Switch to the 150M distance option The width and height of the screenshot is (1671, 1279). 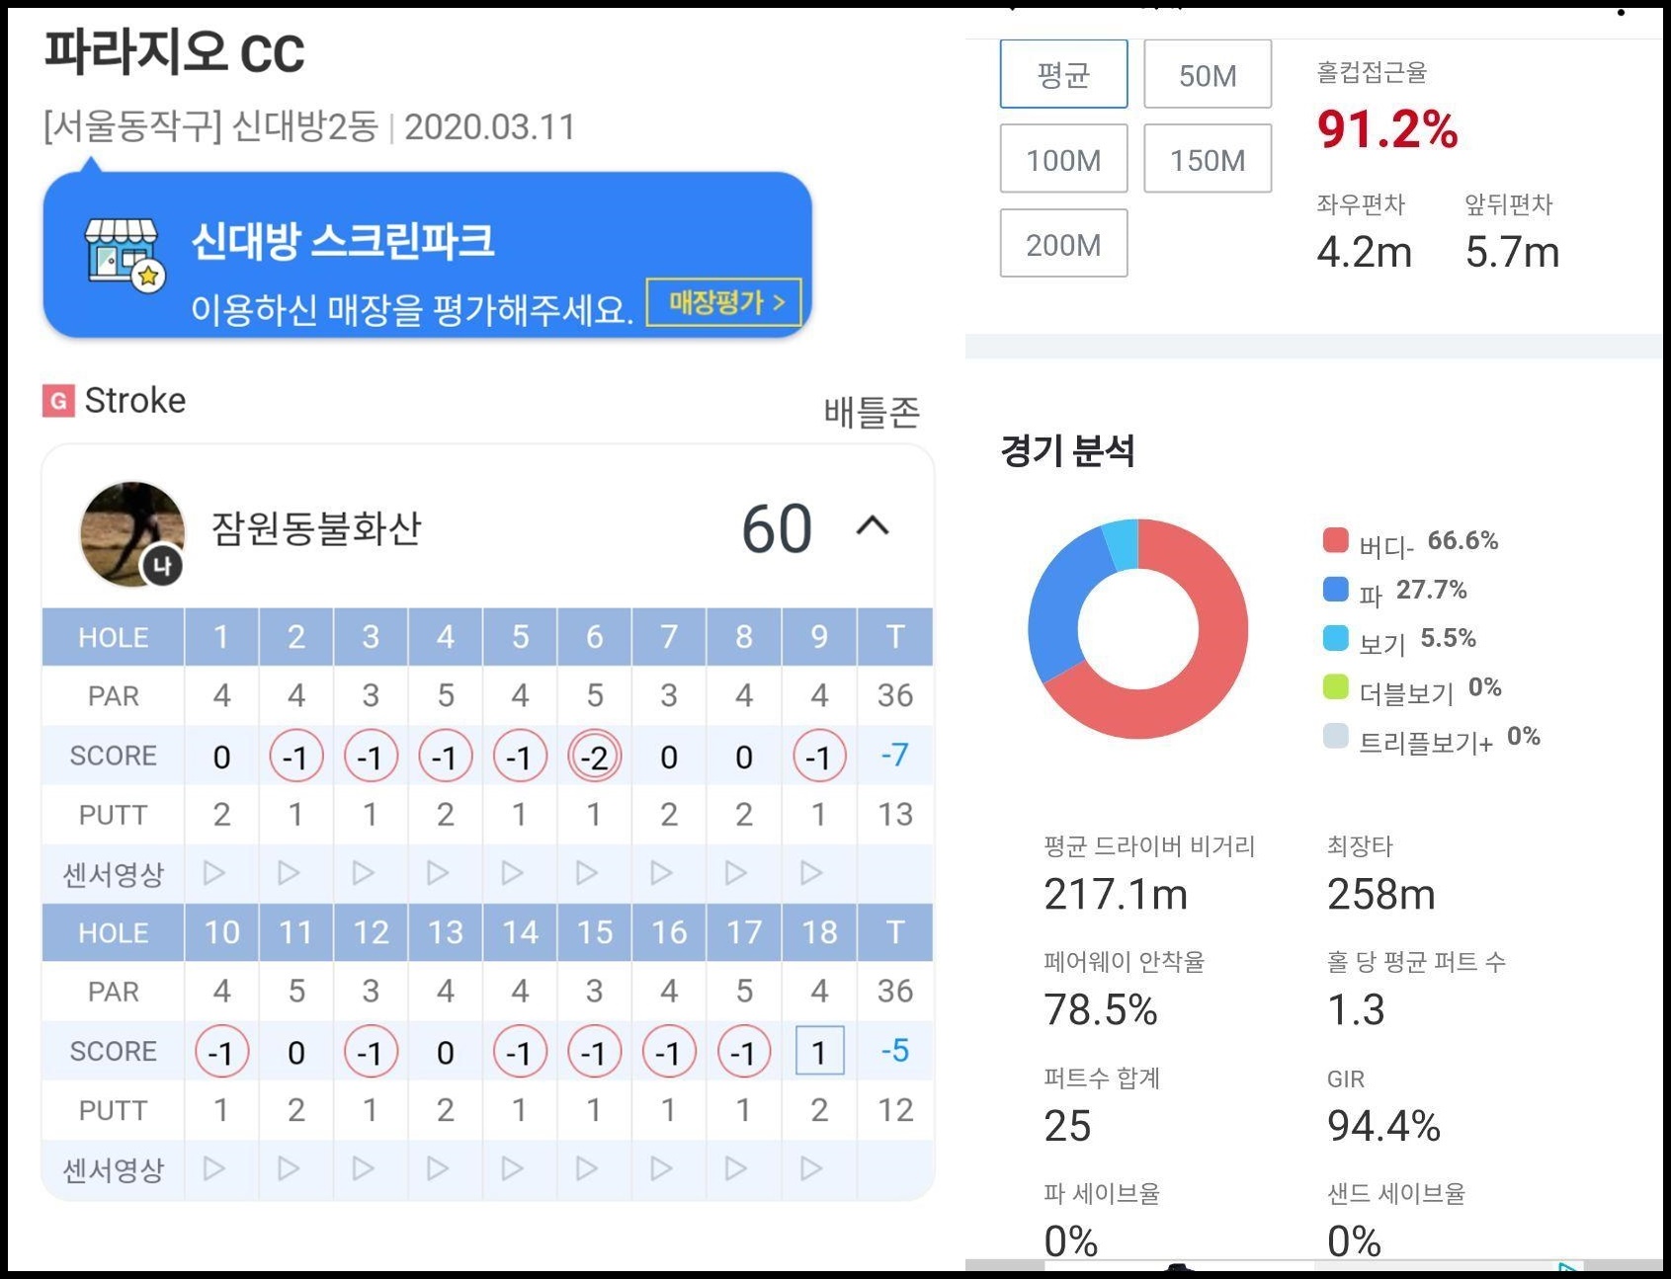tap(1207, 159)
